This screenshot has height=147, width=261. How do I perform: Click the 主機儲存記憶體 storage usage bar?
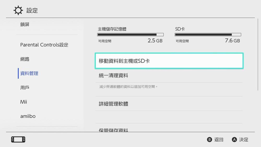pyautogui.click(x=130, y=35)
